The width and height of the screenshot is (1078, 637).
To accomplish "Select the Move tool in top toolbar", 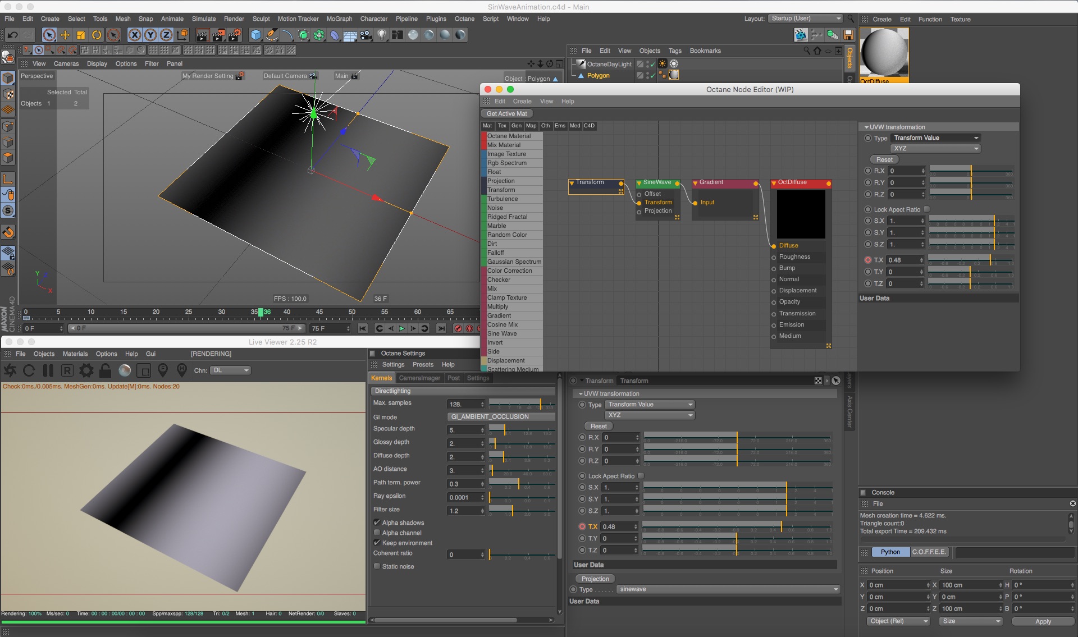I will (65, 35).
